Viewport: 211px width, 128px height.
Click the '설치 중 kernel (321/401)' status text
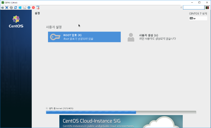pos(61,108)
